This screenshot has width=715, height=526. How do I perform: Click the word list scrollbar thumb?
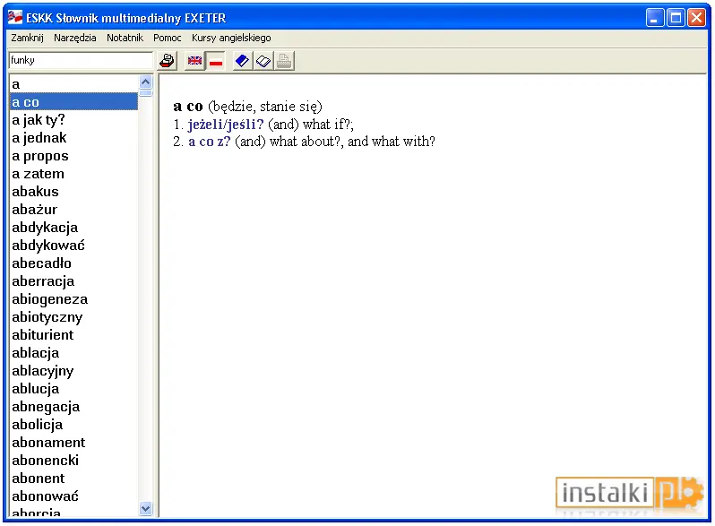click(145, 93)
